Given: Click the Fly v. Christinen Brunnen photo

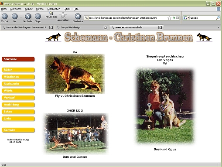Looking at the screenshot, I should [x=75, y=74].
